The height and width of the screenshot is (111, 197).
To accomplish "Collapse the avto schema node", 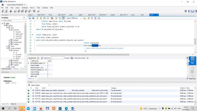I will [2, 24].
